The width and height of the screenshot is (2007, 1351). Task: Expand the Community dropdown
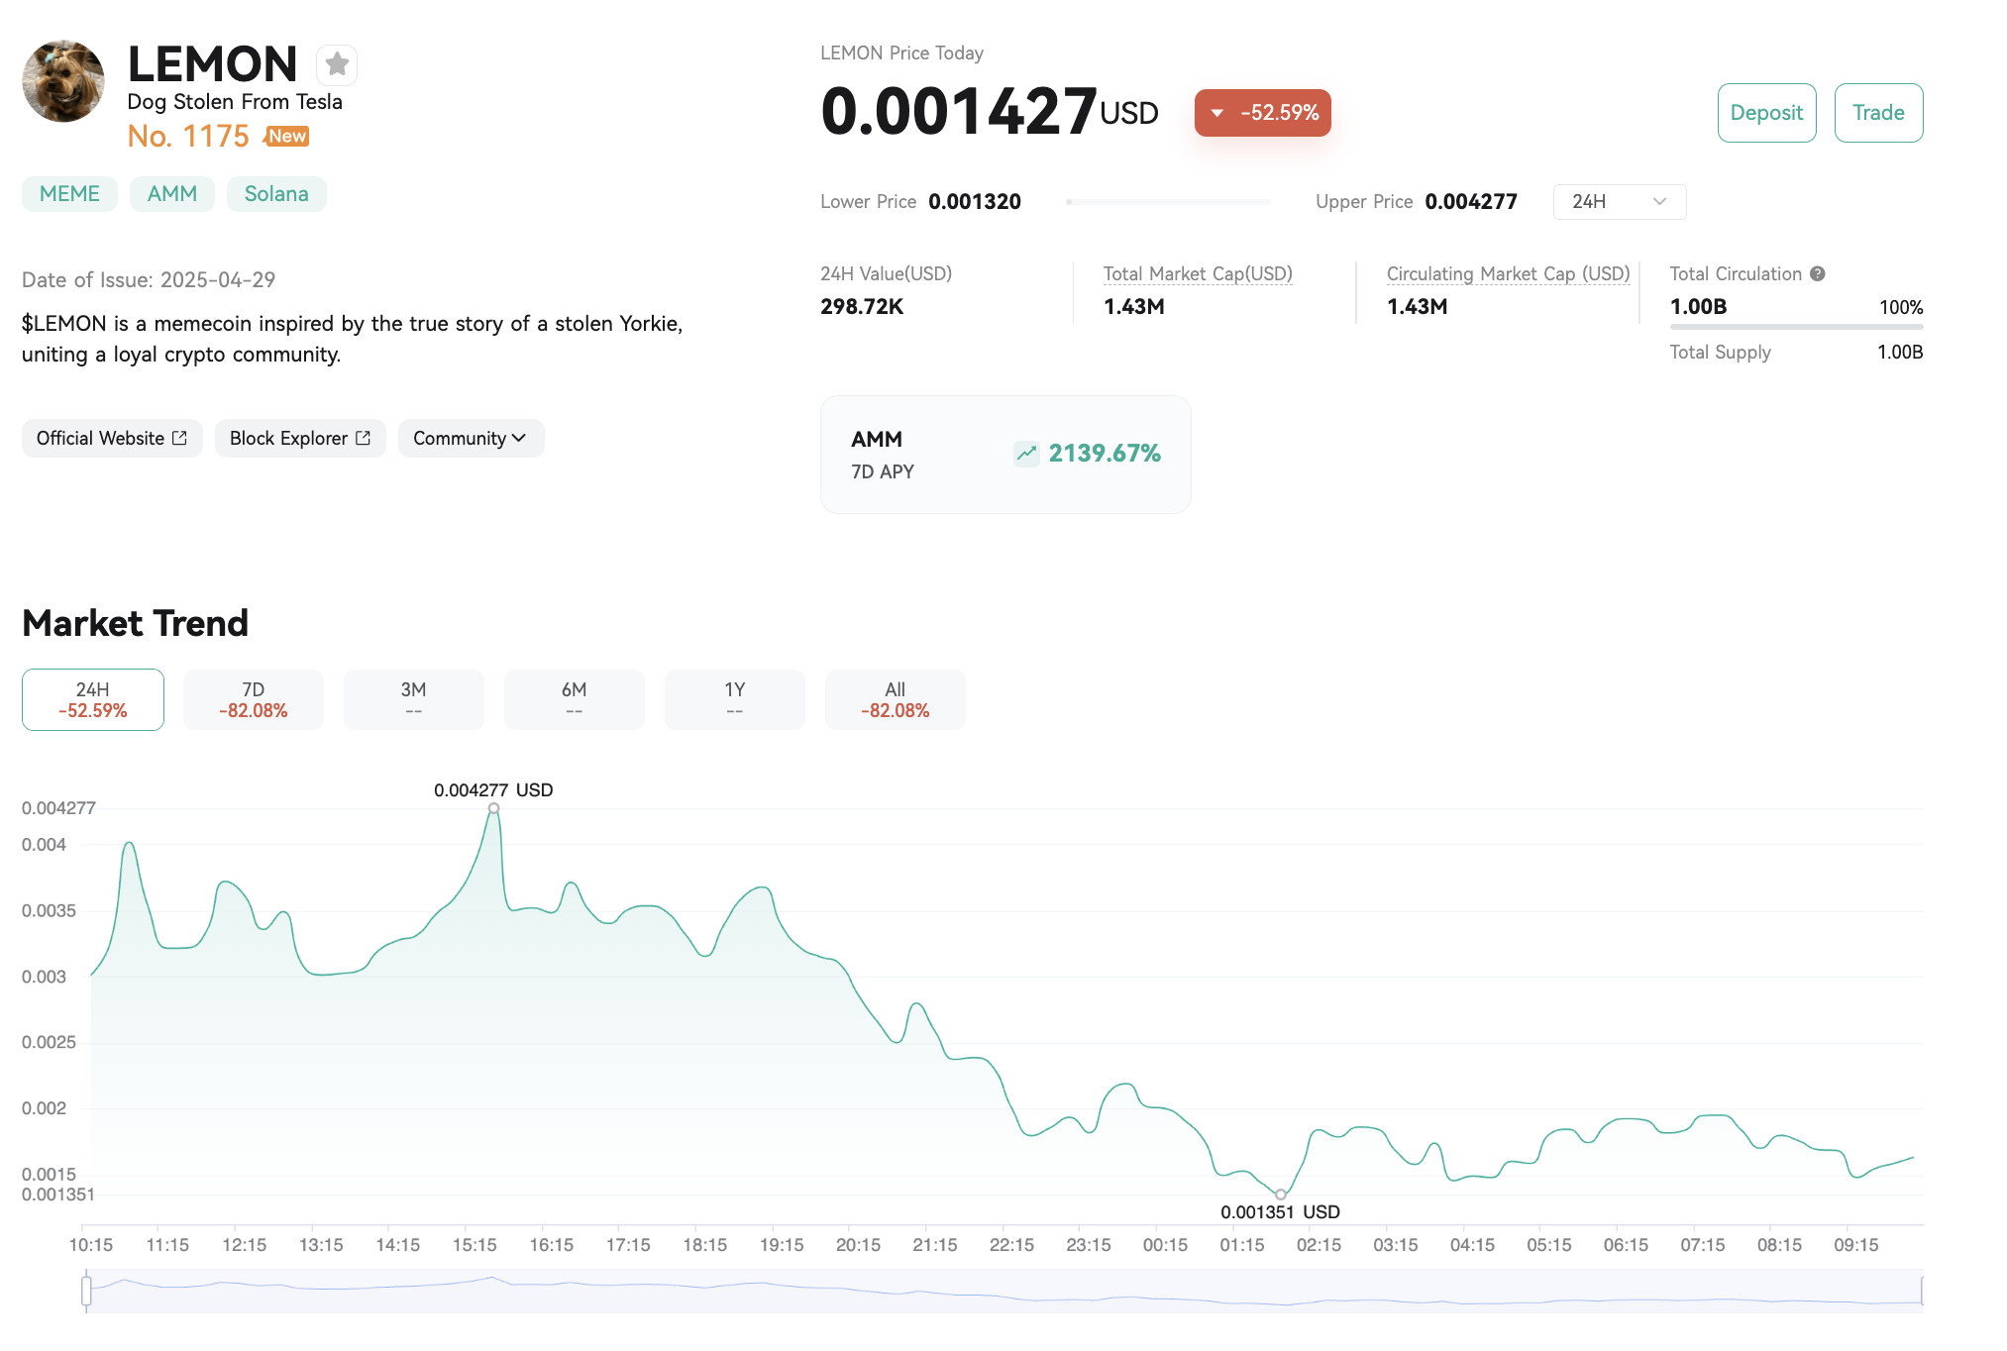(471, 438)
